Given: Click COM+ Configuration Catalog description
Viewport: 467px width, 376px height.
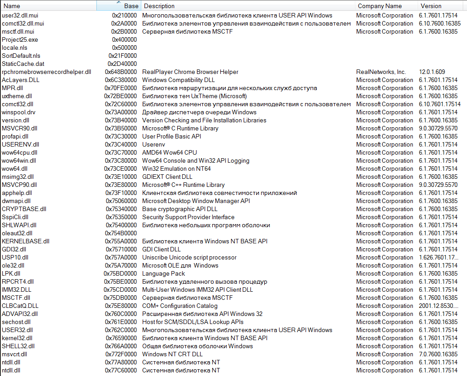Looking at the screenshot, I should (179, 306).
